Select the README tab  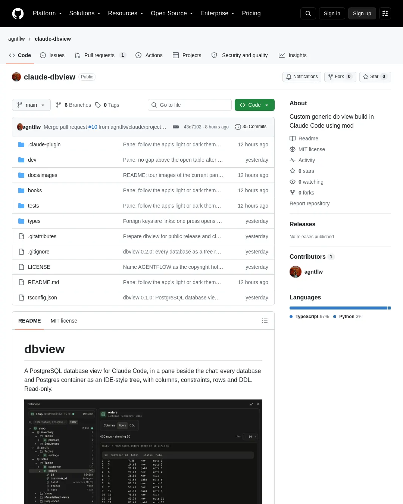point(29,321)
